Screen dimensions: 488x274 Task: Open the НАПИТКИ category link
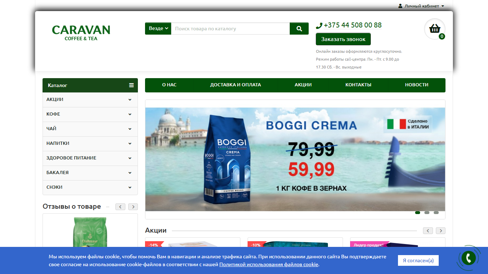58,143
